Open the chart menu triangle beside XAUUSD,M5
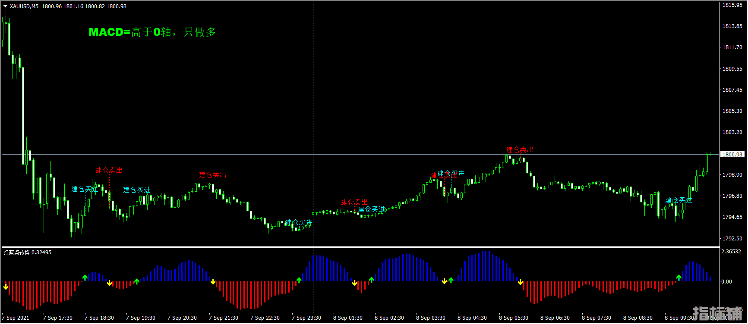This screenshot has height=324, width=748. point(5,6)
